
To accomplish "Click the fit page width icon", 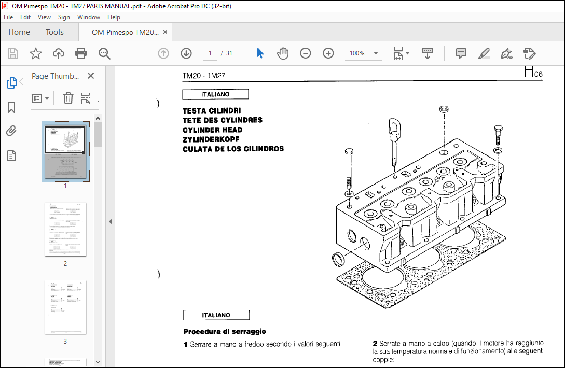I will (x=398, y=53).
